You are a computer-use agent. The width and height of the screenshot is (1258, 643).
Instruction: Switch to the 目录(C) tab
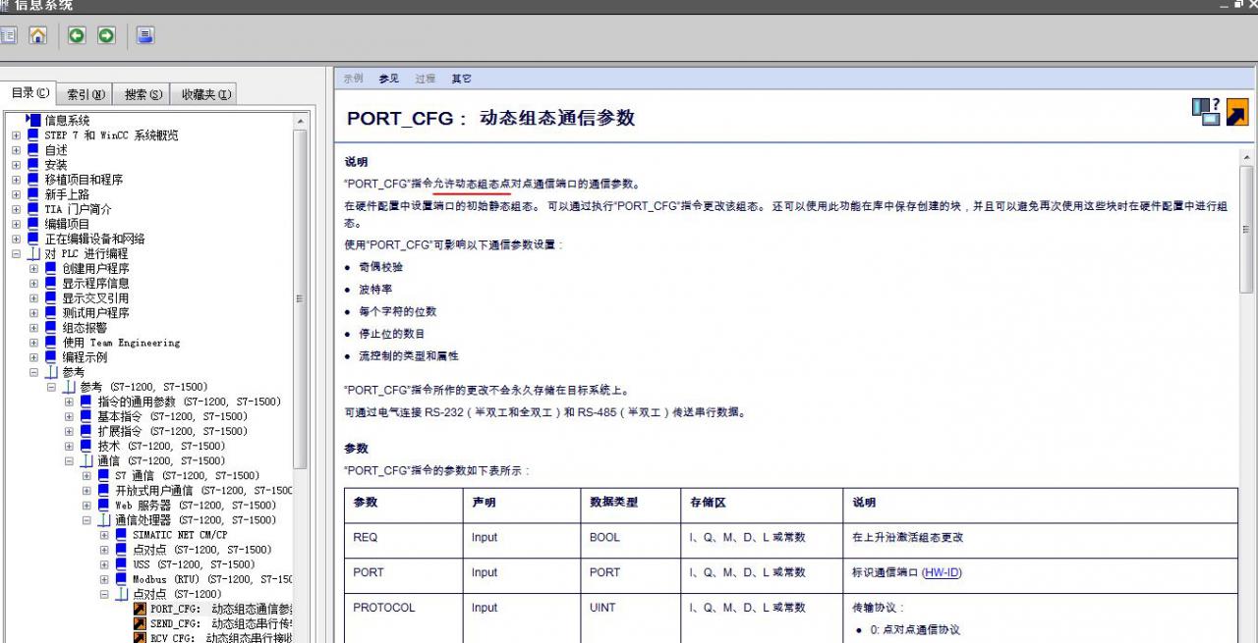pyautogui.click(x=29, y=93)
